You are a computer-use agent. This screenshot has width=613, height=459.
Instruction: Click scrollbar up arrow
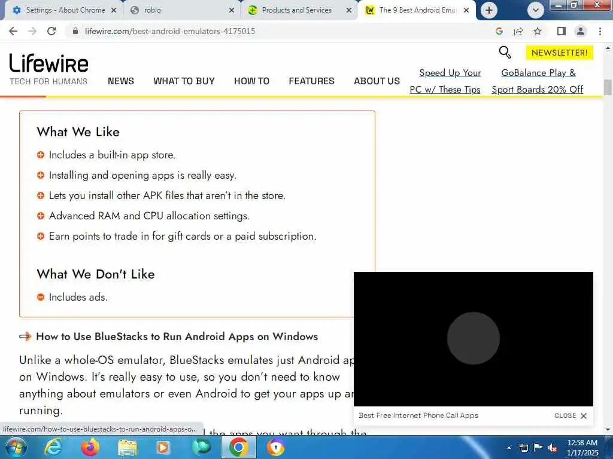(x=608, y=48)
